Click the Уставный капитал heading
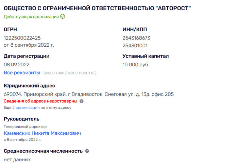Viewport: 238px width, 166px height. pos(146,56)
